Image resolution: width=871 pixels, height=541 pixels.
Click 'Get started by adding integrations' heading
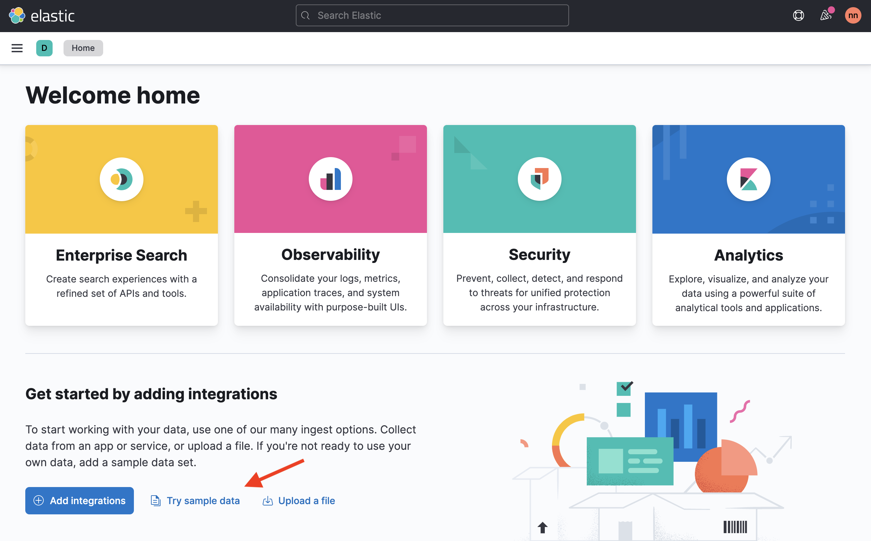click(151, 394)
